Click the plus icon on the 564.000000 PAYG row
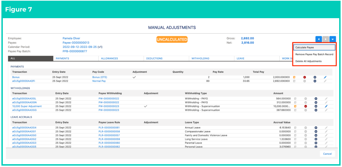Image resolution: width=342 pixels, height=167 pixels. point(316,99)
